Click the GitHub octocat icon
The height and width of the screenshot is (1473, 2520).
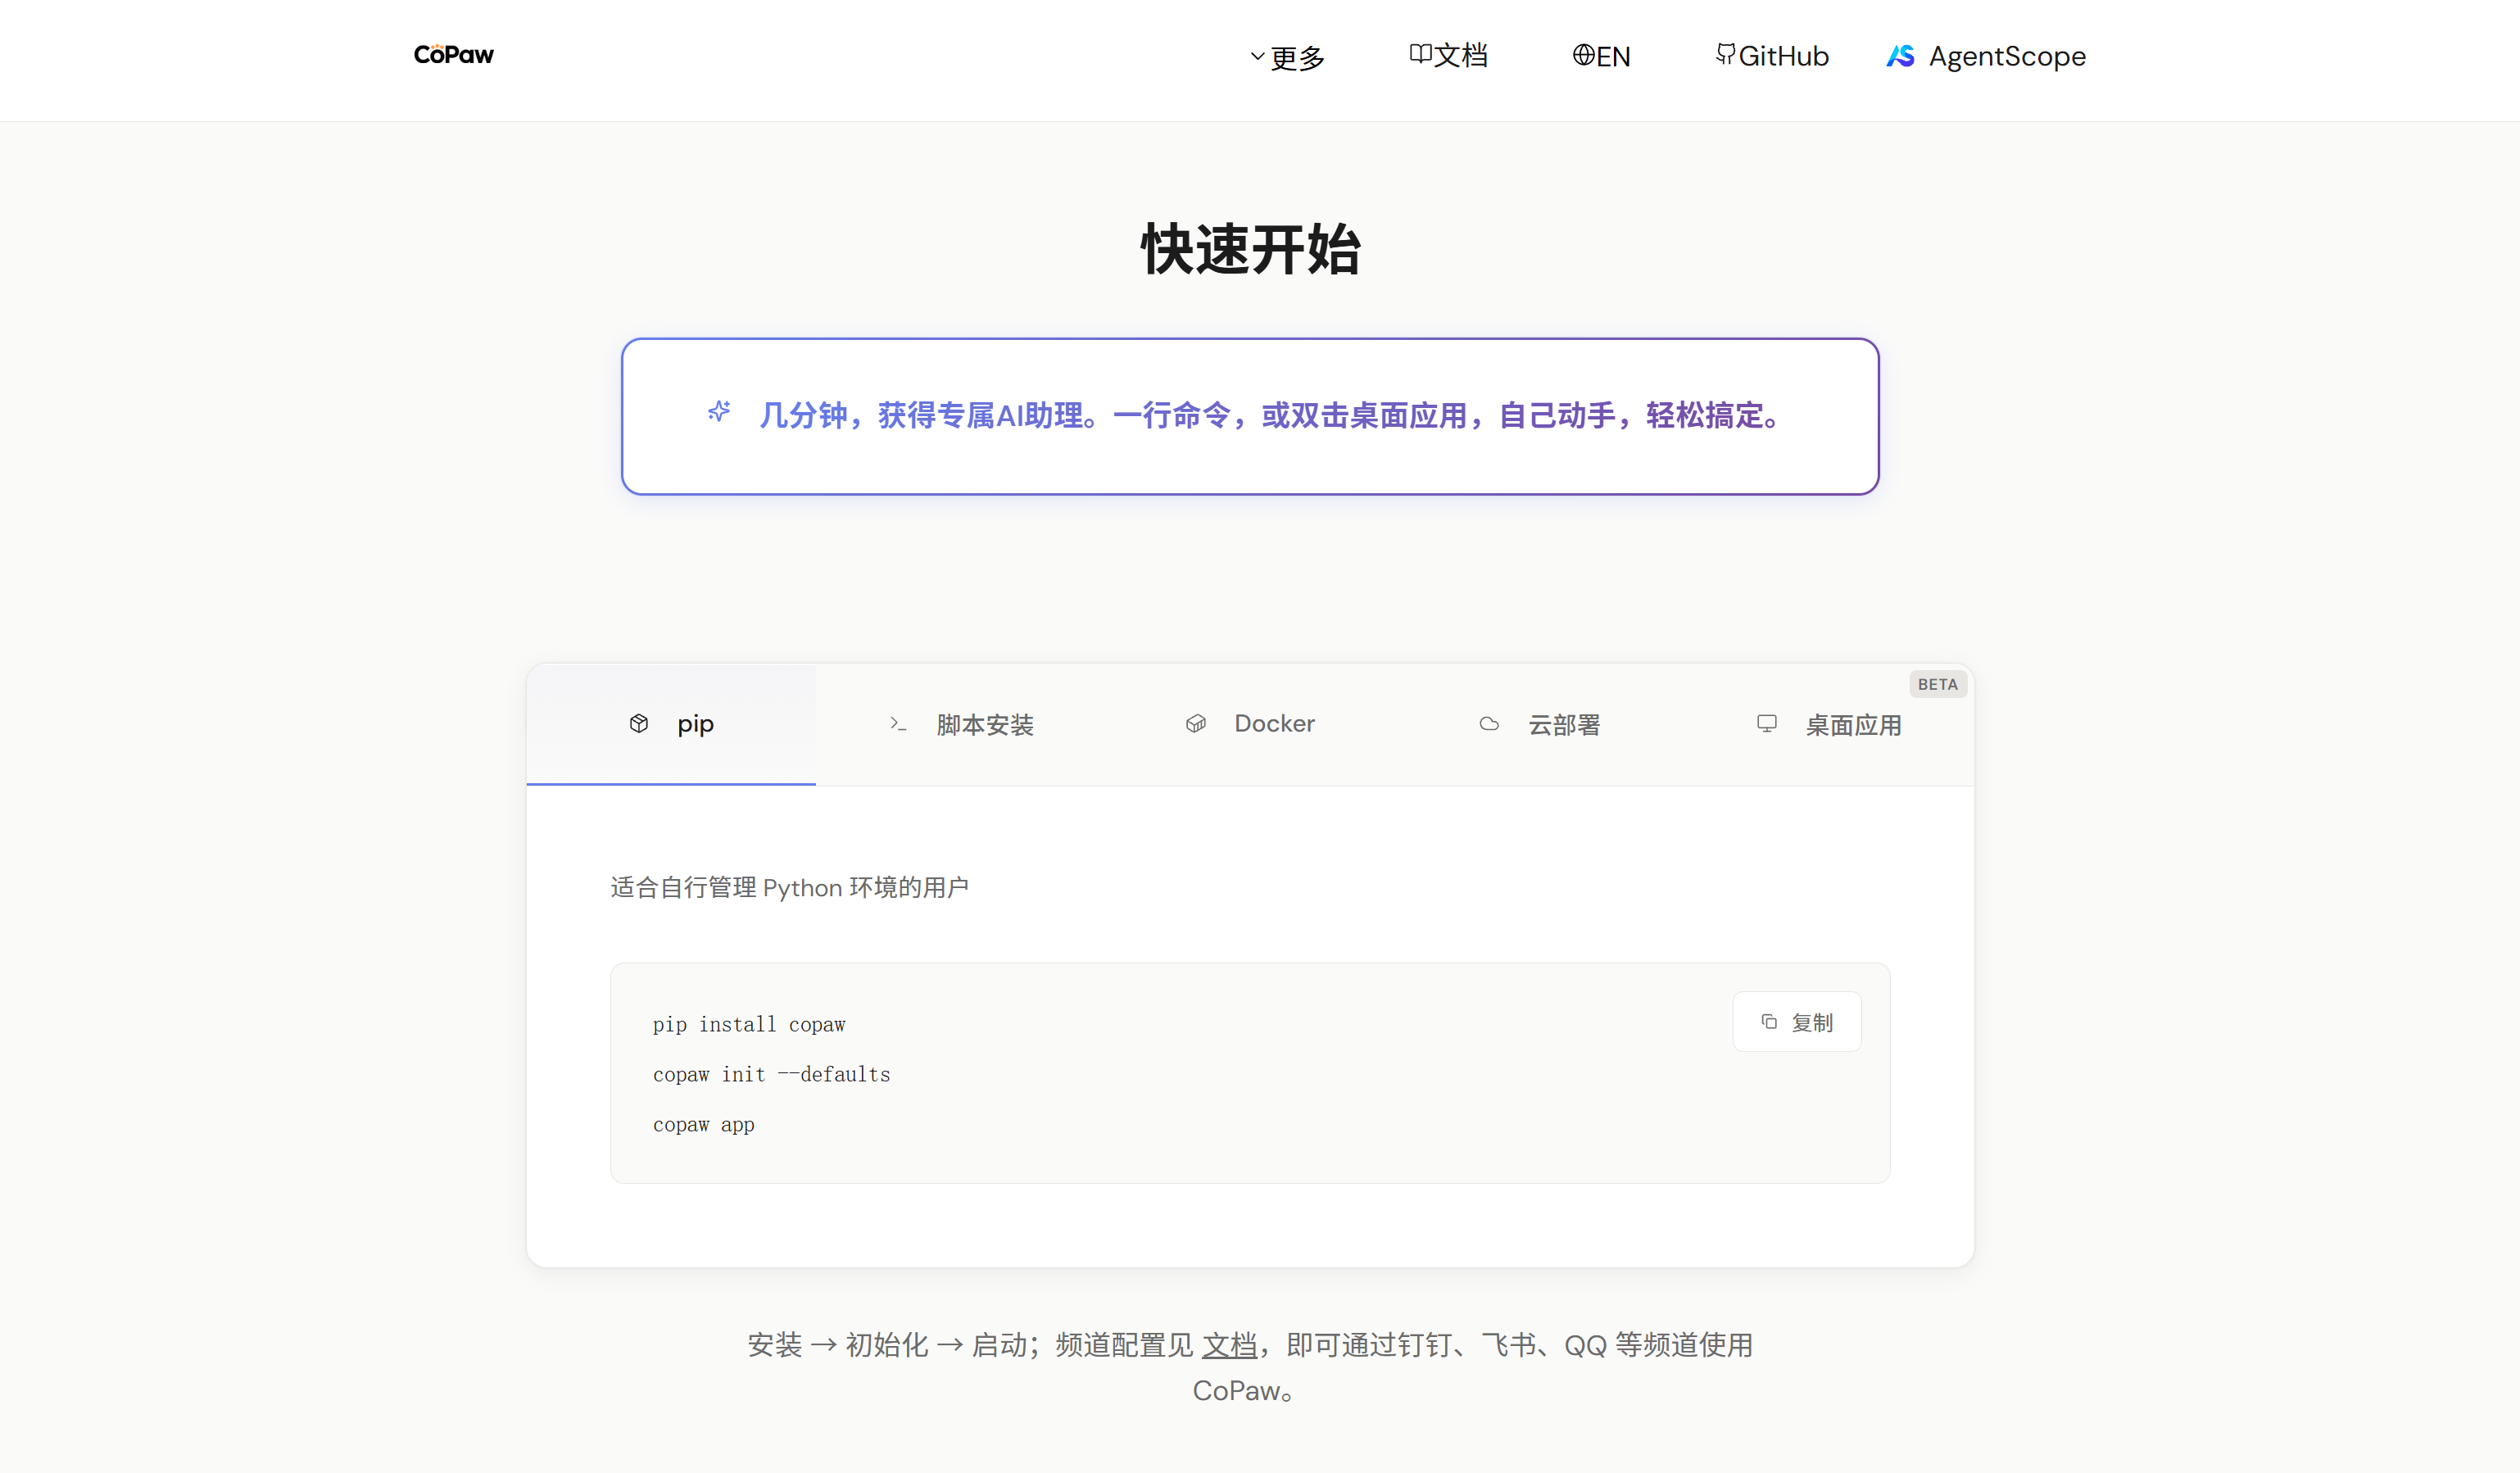(1725, 54)
